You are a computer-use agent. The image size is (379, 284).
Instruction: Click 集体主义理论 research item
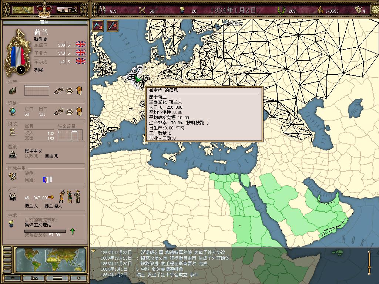pos(38,225)
